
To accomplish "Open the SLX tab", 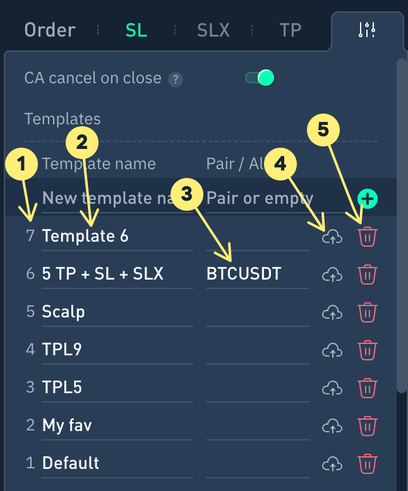I will pyautogui.click(x=213, y=30).
